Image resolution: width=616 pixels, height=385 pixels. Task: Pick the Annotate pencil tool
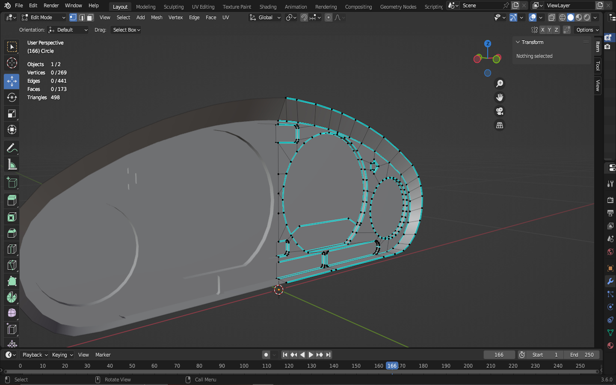[12, 148]
